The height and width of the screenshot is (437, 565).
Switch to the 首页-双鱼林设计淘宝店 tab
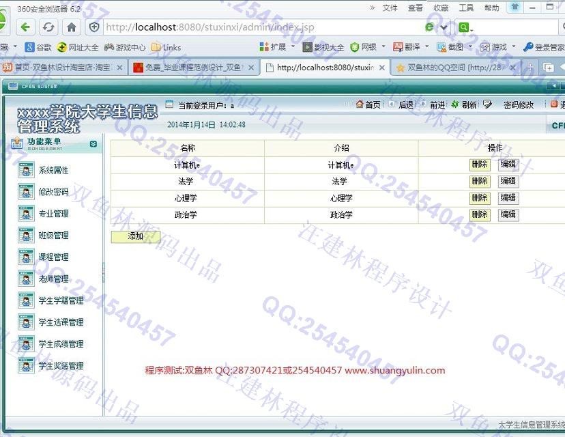coord(62,68)
